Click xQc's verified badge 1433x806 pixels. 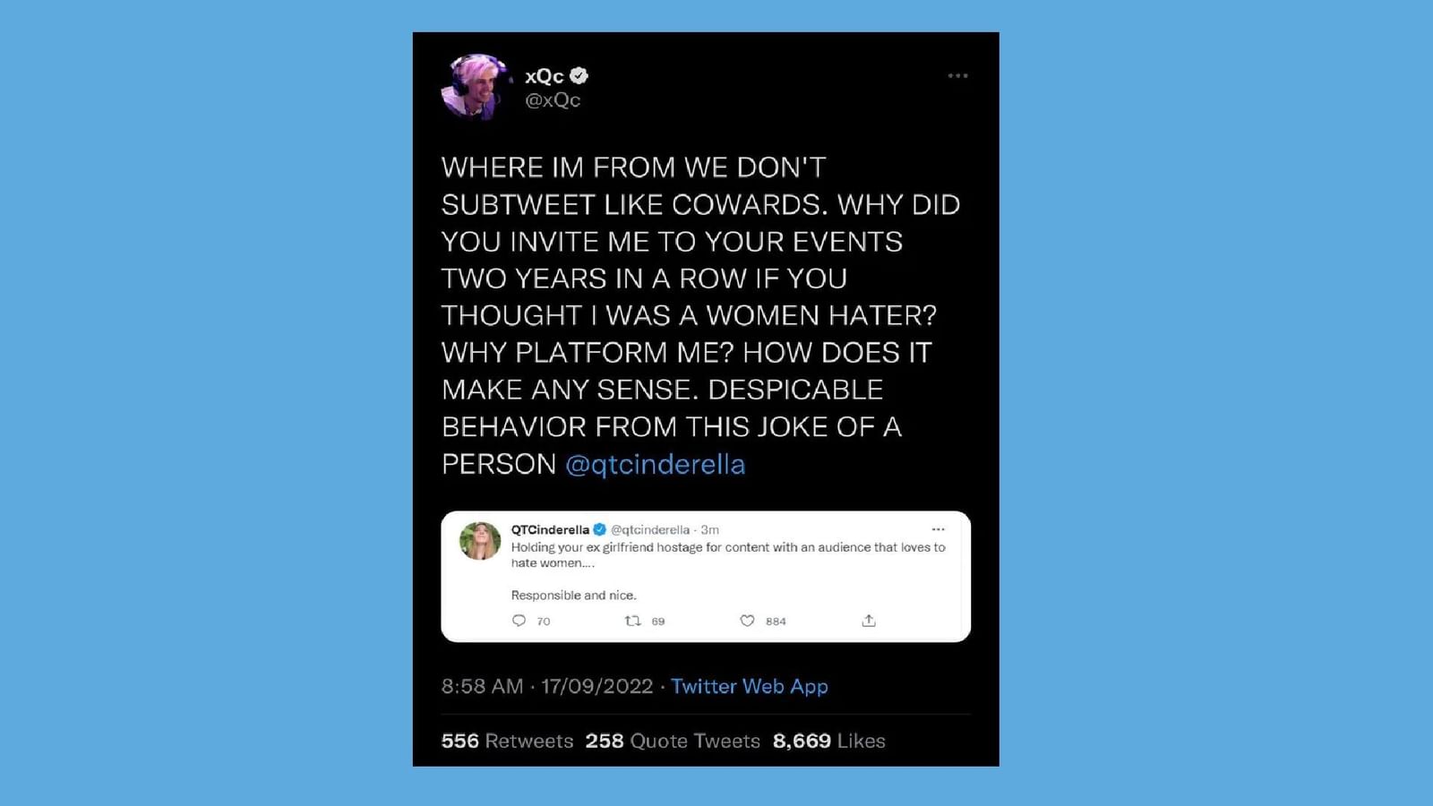point(579,76)
